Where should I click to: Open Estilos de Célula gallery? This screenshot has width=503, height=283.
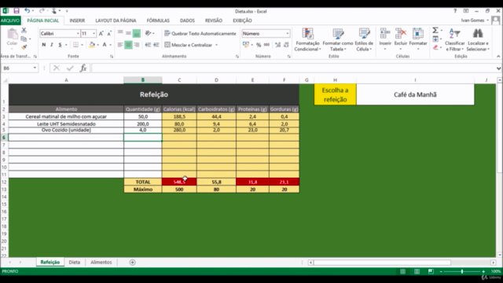pyautogui.click(x=364, y=39)
